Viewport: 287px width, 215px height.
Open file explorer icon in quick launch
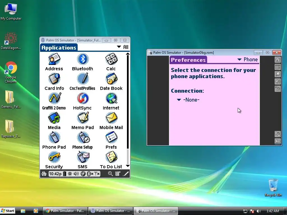(23, 211)
